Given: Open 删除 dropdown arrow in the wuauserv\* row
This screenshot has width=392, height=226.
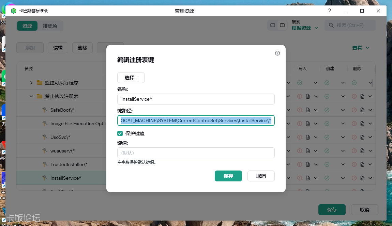Looking at the screenshot, I should [x=370, y=151].
